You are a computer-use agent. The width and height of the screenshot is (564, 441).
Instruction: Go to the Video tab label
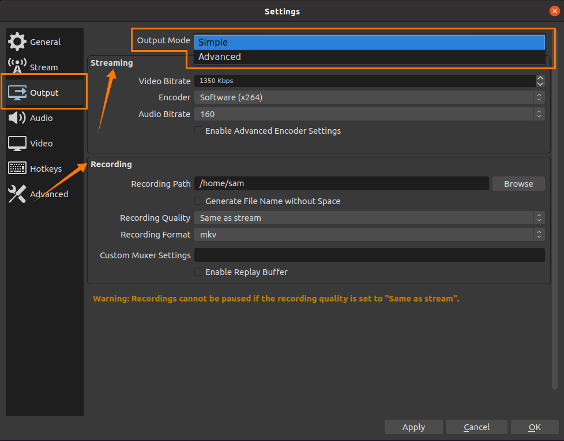[x=42, y=144]
